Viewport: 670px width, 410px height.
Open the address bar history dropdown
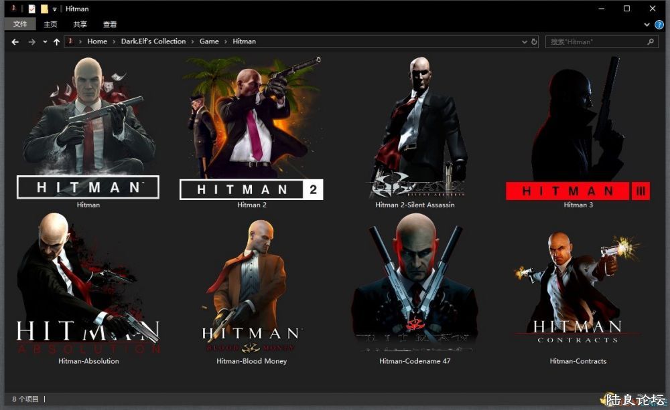(525, 41)
